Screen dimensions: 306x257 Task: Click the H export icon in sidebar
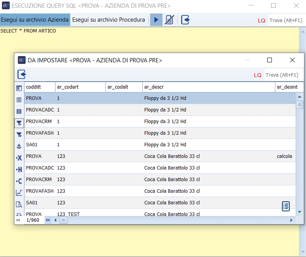tap(19, 169)
